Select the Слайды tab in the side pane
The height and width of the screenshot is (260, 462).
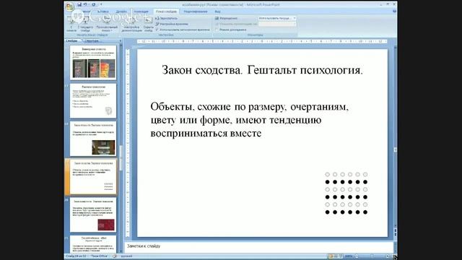point(71,40)
